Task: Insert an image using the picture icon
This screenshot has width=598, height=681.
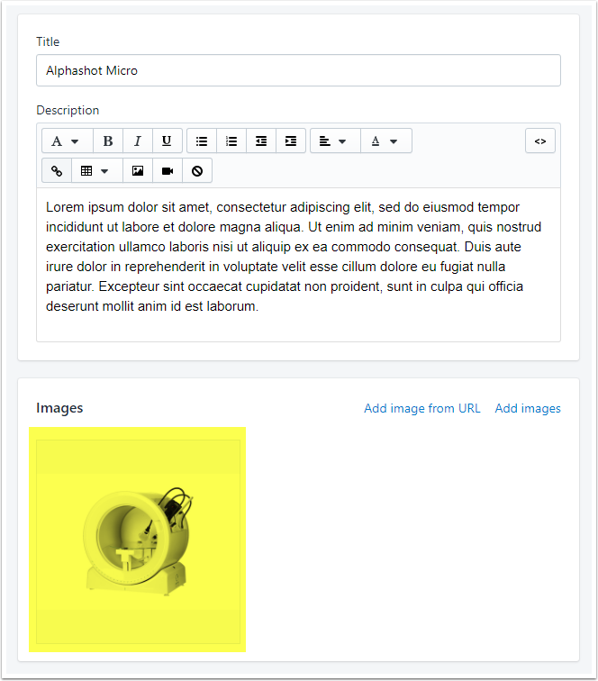Action: coord(138,170)
